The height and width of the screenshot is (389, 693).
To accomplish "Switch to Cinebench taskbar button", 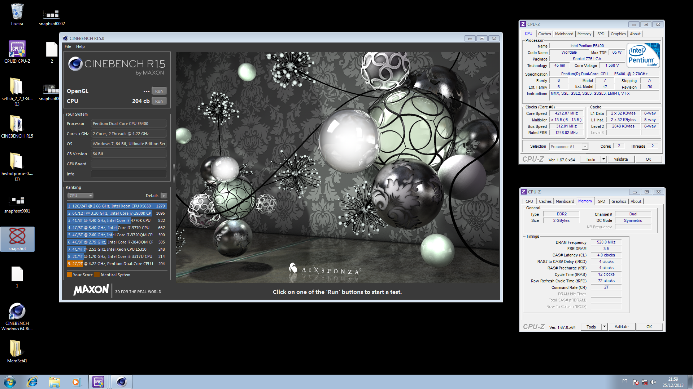I will tap(122, 382).
